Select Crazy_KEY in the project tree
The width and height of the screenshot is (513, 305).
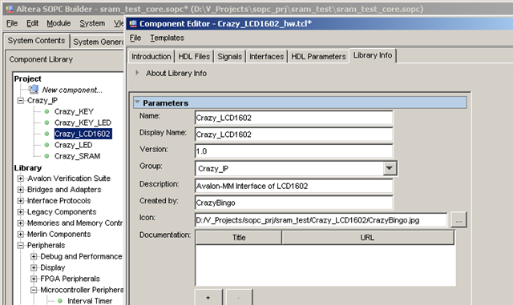(x=74, y=112)
